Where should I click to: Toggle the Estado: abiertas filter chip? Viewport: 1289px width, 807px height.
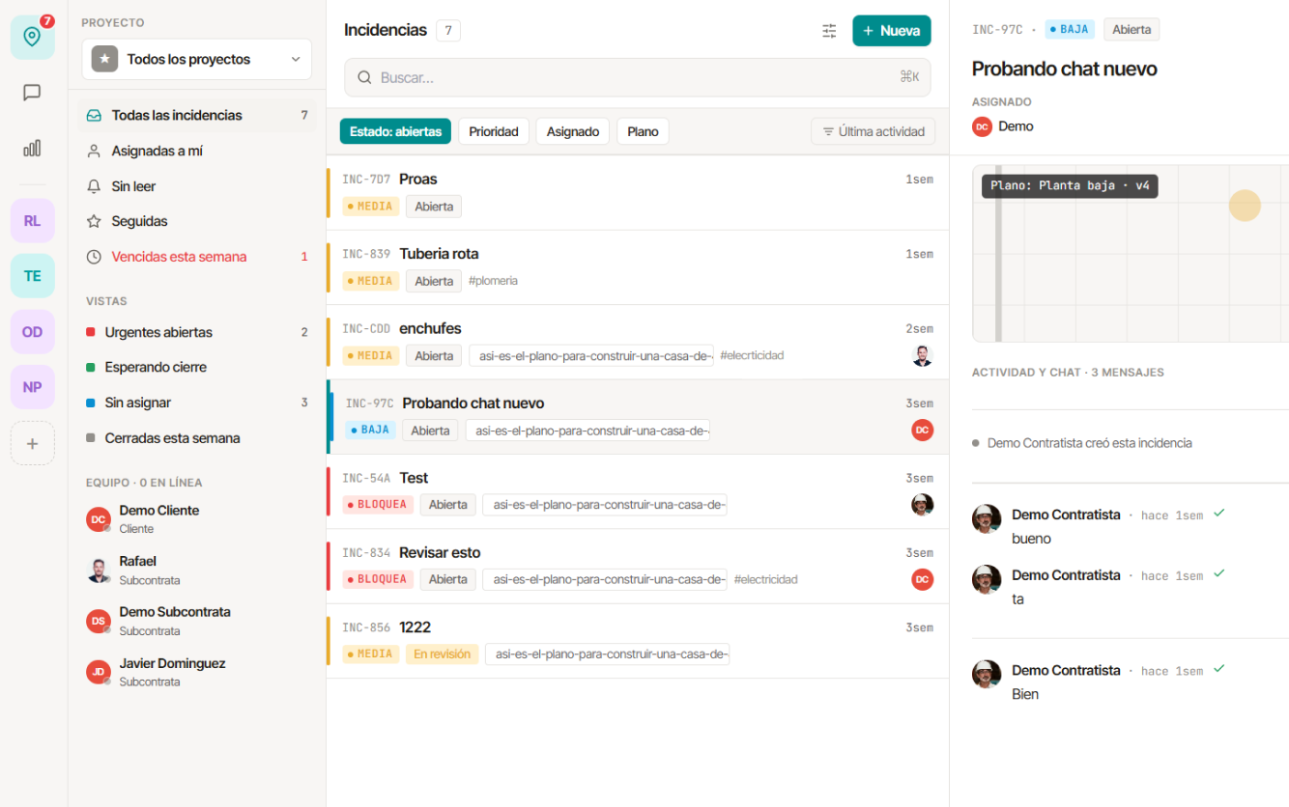[395, 131]
